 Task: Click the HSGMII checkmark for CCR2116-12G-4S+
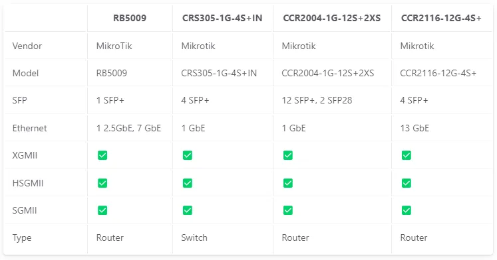click(x=407, y=183)
